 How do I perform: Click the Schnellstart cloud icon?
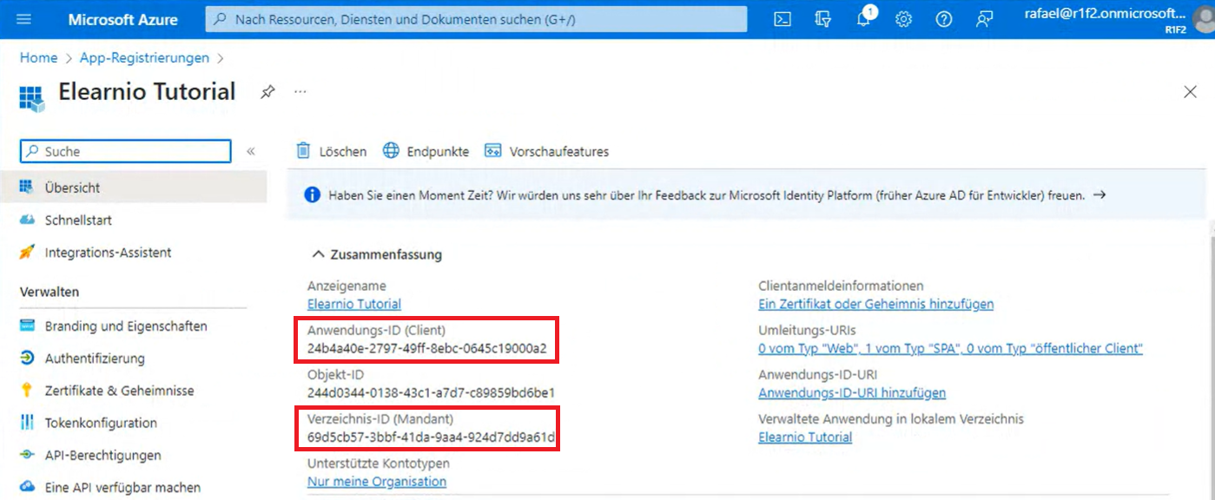(x=27, y=220)
